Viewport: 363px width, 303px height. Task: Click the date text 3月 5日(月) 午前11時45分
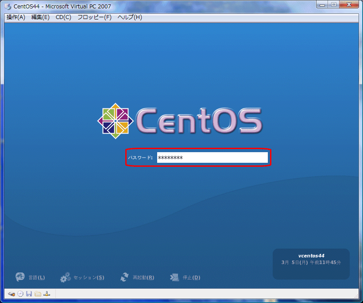[311, 262]
